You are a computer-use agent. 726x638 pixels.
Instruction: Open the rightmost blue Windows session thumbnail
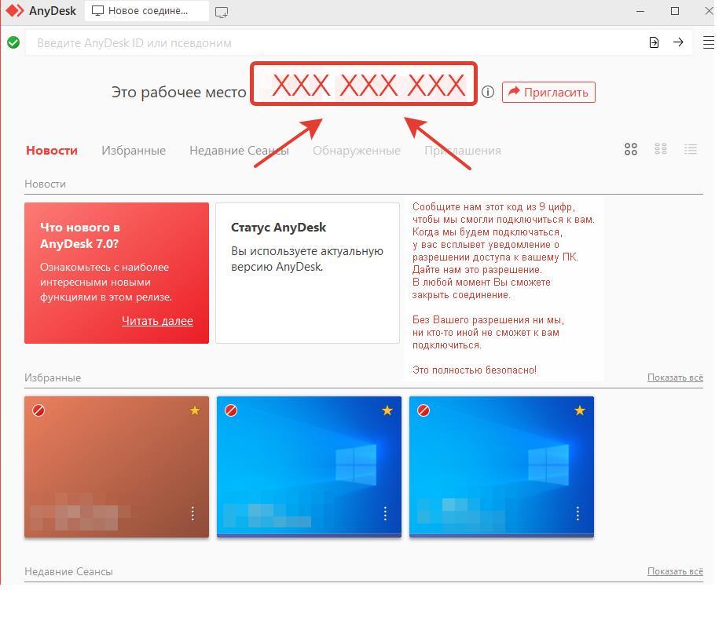tap(501, 467)
